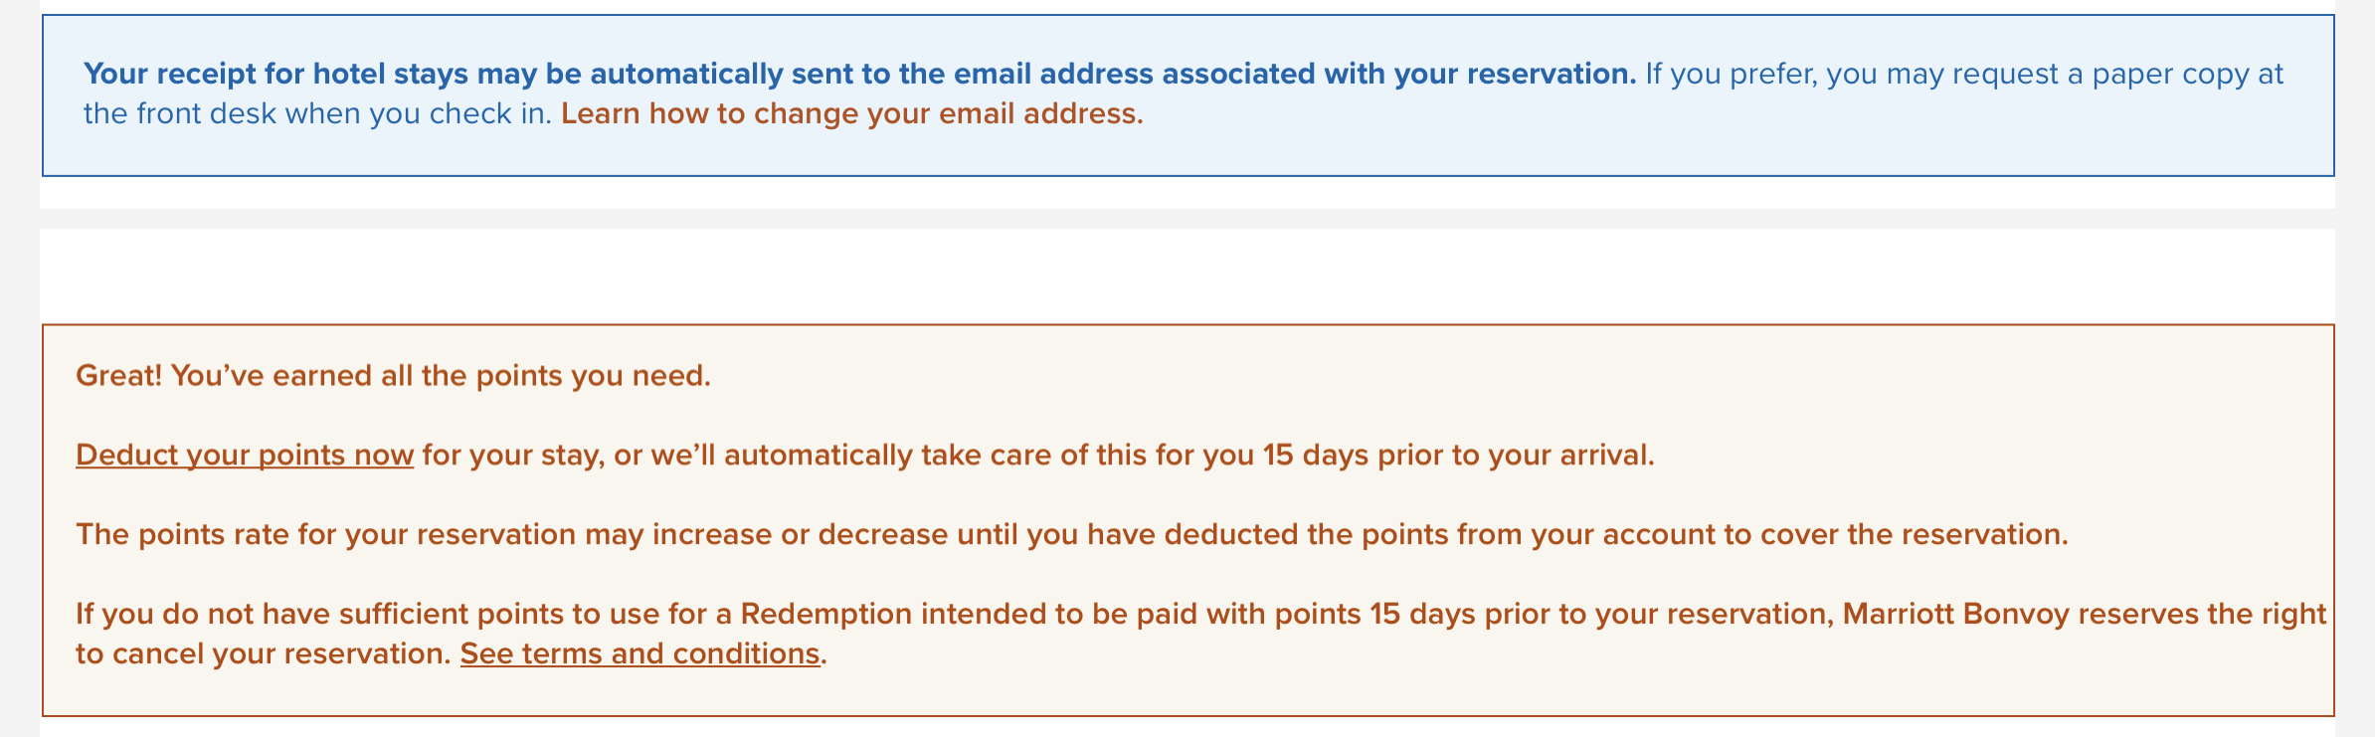
Task: Open 'Learn how to change your email address' link
Action: (x=852, y=113)
